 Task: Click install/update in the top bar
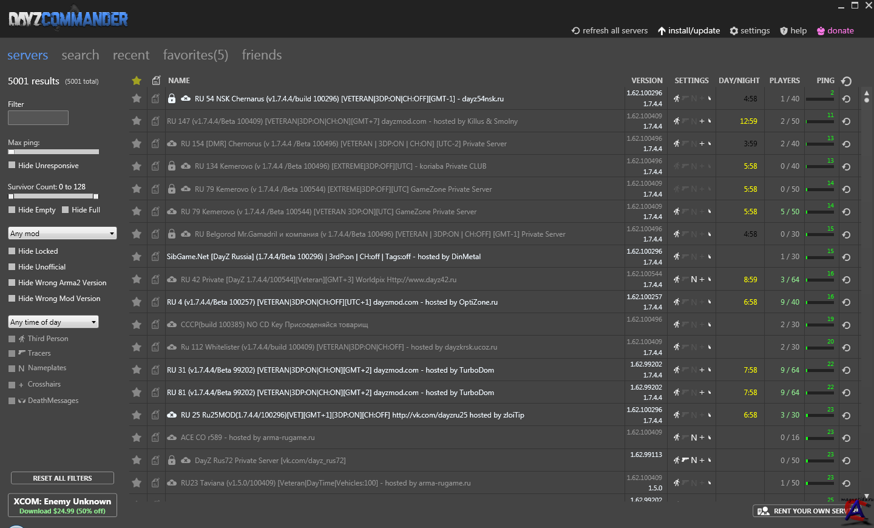tap(688, 31)
